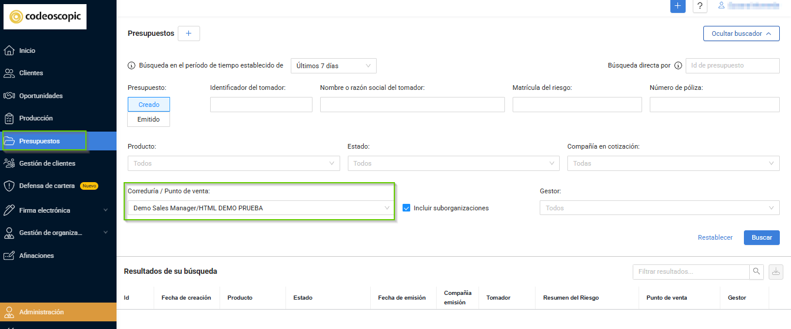Click the Nuevo badge on Defensa de cartera
The image size is (791, 329).
(89, 186)
